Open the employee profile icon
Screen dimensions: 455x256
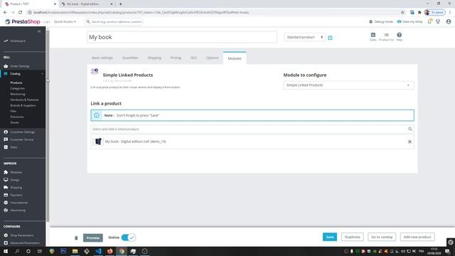pos(449,21)
